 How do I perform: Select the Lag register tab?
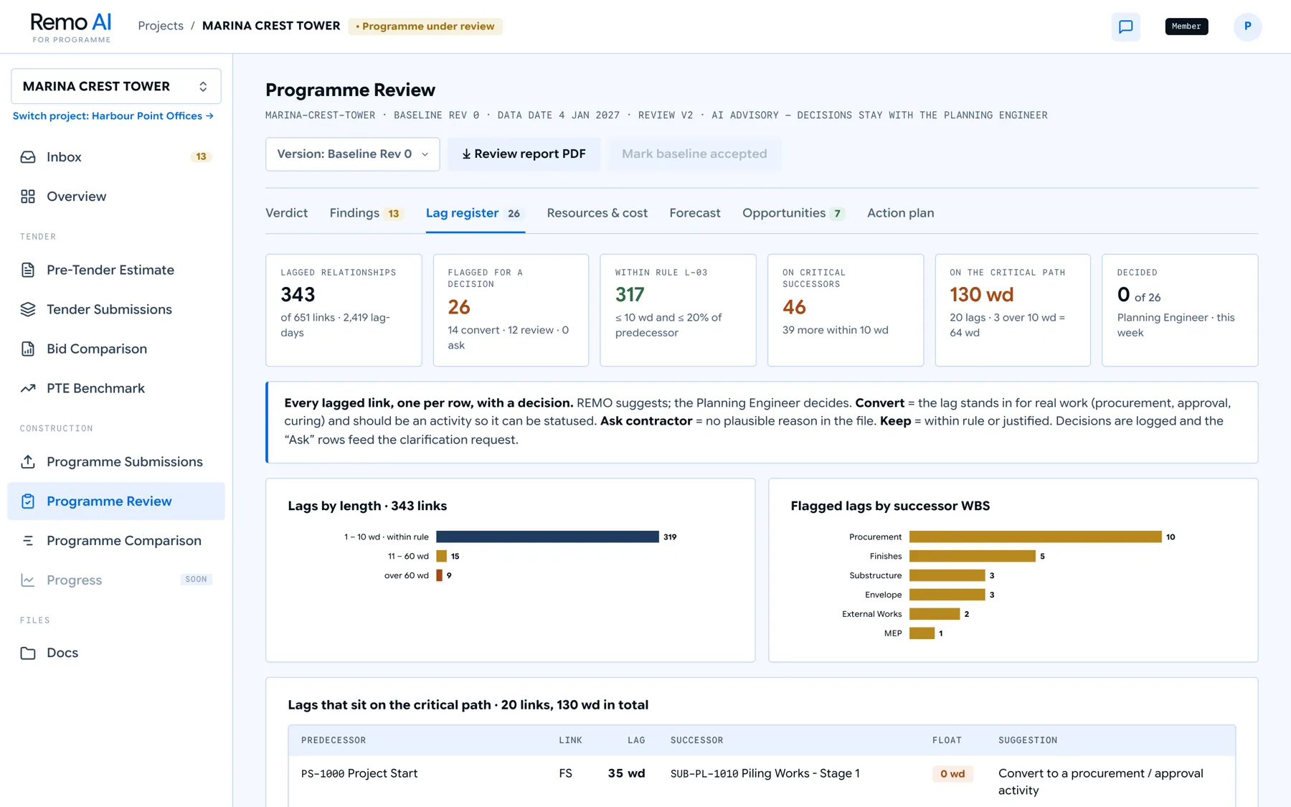pos(475,213)
